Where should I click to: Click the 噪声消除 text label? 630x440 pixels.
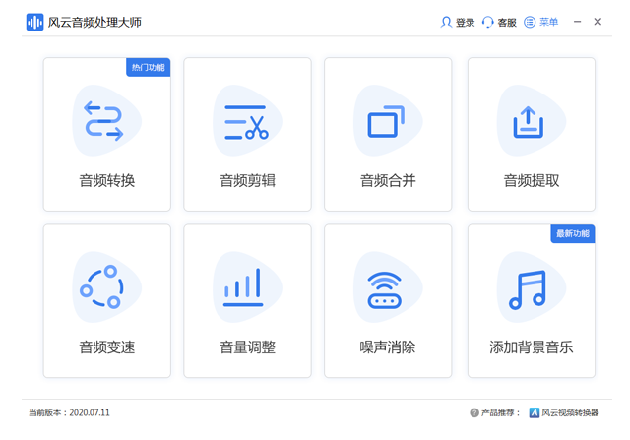(388, 347)
